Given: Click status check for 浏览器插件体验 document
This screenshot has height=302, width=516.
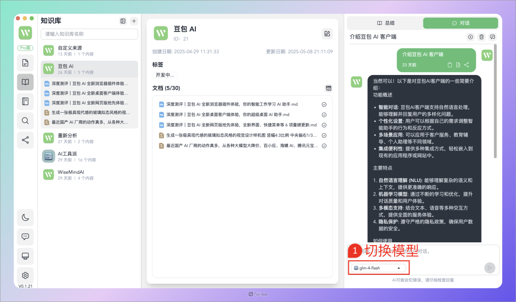Looking at the screenshot, I should [324, 104].
